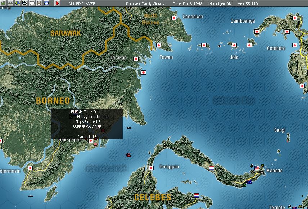
Task: Open the ships list toolbar icon
Action: click(10, 3)
